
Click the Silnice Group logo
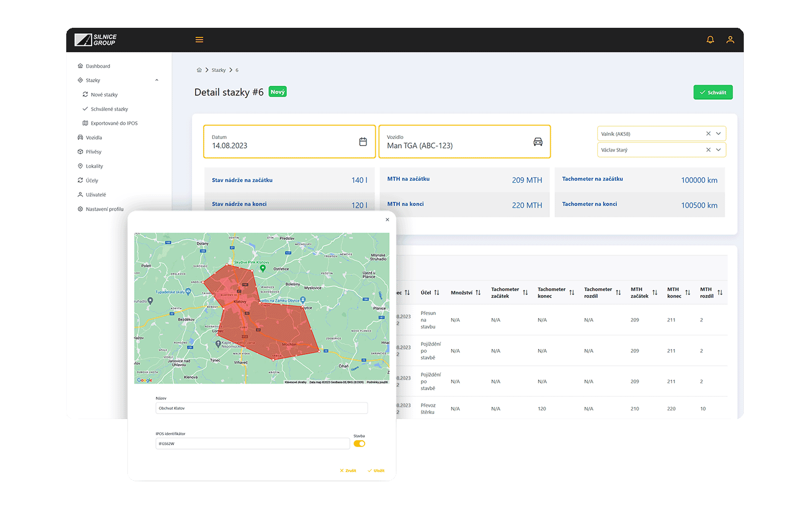pos(96,40)
